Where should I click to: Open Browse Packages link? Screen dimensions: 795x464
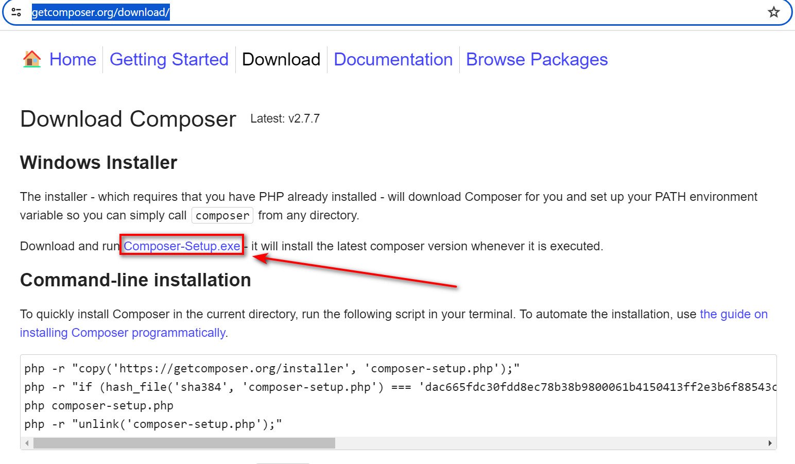click(x=537, y=59)
